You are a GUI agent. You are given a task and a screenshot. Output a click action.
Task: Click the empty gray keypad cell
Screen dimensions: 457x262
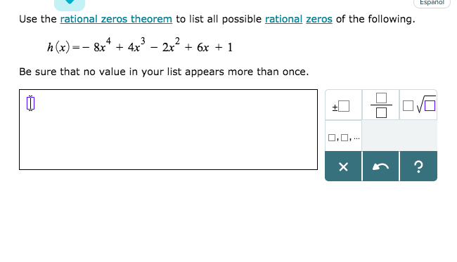pyautogui.click(x=399, y=136)
